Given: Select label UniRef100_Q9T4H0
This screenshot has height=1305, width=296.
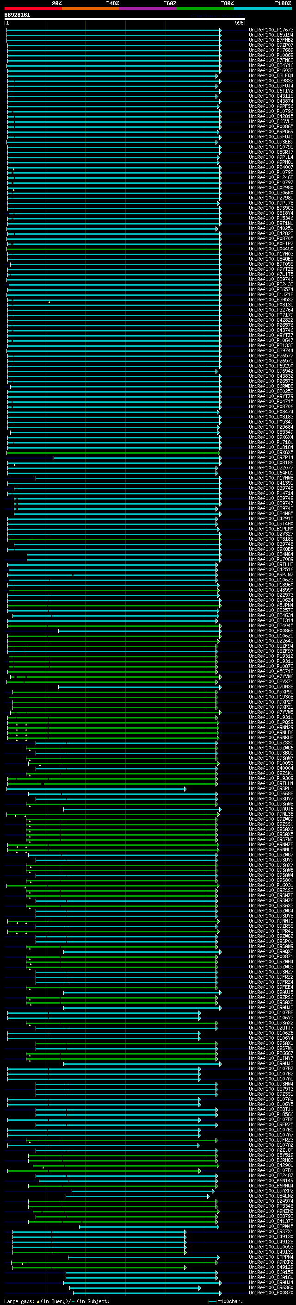Looking at the screenshot, I should pyautogui.click(x=271, y=524).
